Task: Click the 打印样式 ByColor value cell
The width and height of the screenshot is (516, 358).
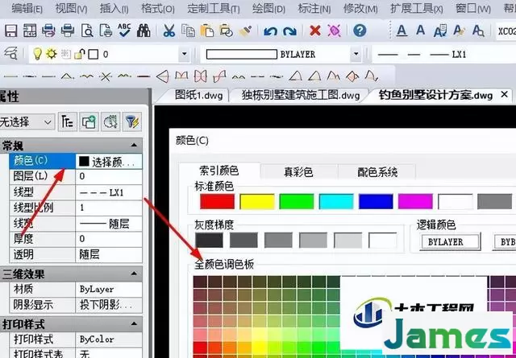Action: (109, 339)
